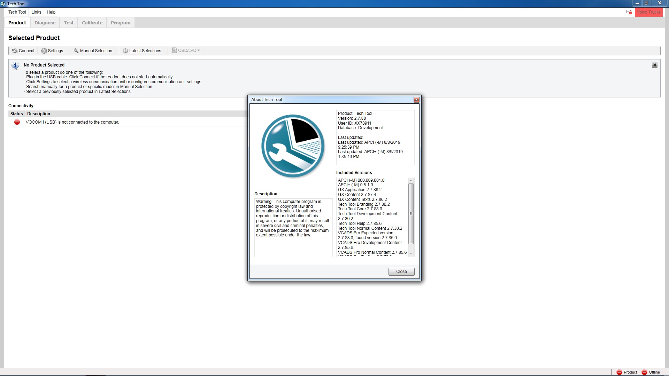Dismiss the No Product Selected info panel
This screenshot has width=669, height=376.
654,65
